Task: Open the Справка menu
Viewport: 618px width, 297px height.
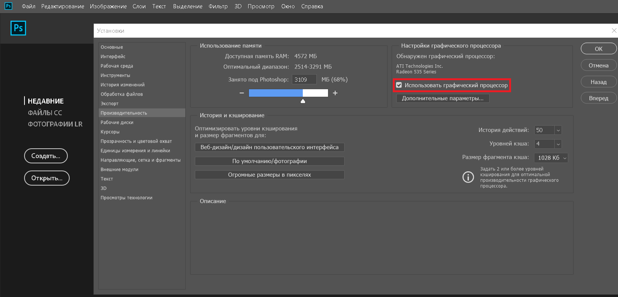Action: (312, 6)
